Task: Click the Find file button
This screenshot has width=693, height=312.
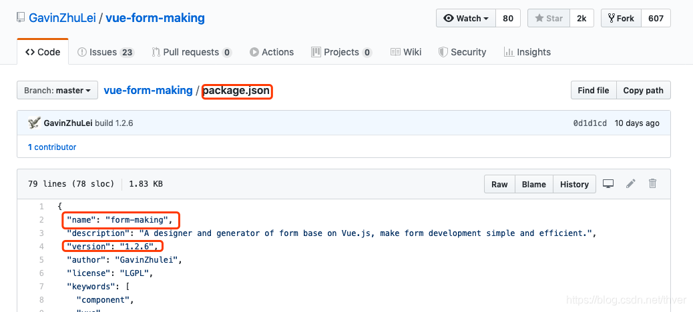Action: coord(594,91)
